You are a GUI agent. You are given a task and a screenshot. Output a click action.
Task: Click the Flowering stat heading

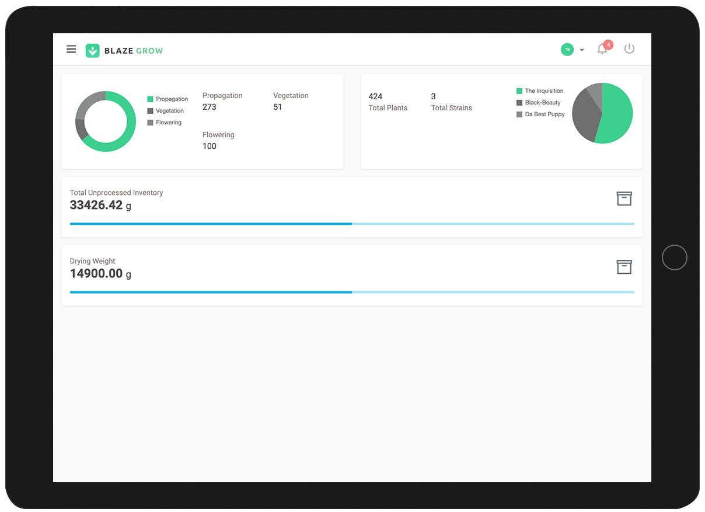(x=218, y=135)
